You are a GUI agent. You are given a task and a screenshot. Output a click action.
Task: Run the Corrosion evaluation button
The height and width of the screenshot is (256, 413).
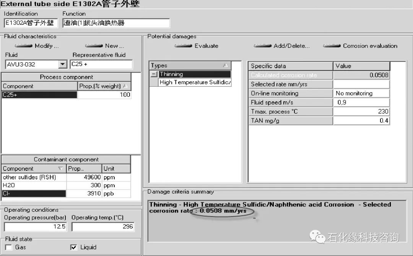[x=360, y=46]
